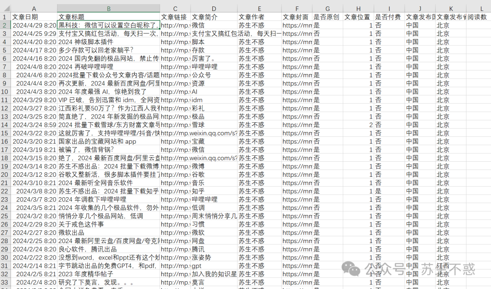Select title cell 国家出品的宝藏网站和 app
The height and width of the screenshot is (289, 491).
click(109, 141)
